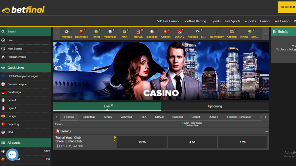Click into the Search field
This screenshot has width=296, height=166.
click(28, 32)
